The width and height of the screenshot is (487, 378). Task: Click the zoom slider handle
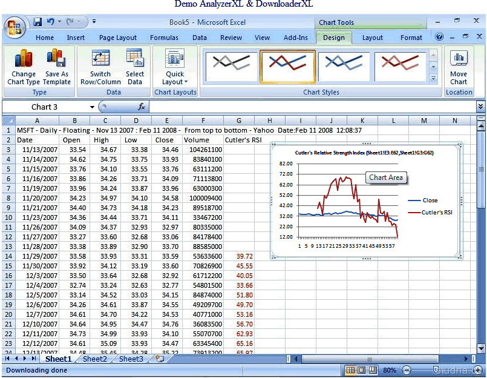tap(436, 370)
